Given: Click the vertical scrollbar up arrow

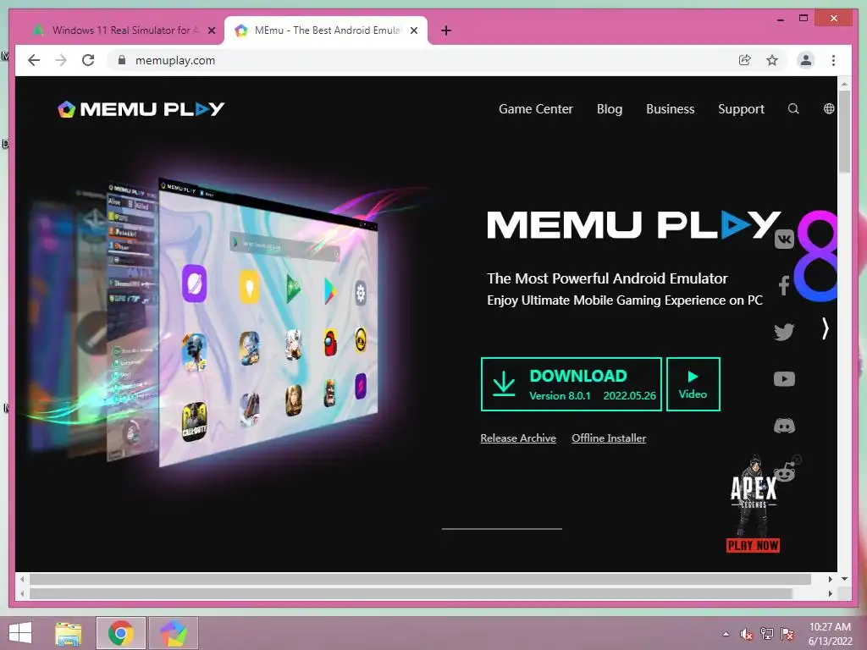Looking at the screenshot, I should click(844, 84).
